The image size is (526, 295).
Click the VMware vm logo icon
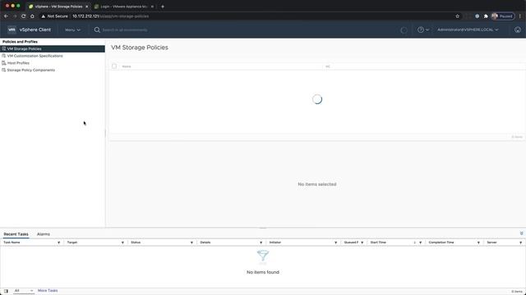click(12, 29)
